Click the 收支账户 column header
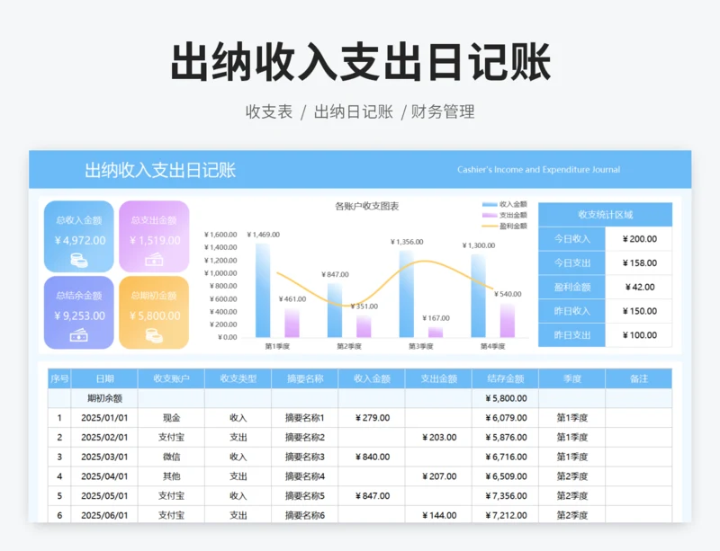 coord(171,378)
